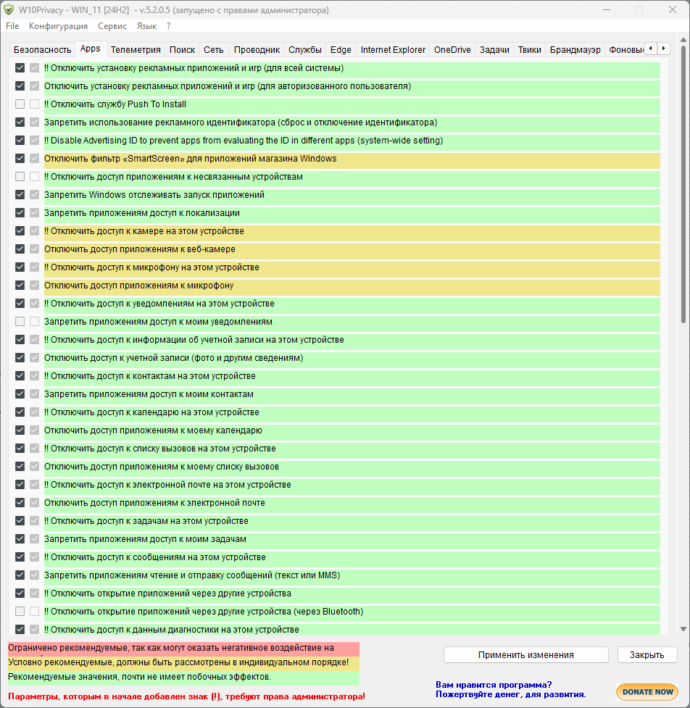Click text 'Отключить доступ приложениям к моему списку вызовов'
The height and width of the screenshot is (708, 690).
coord(161,467)
